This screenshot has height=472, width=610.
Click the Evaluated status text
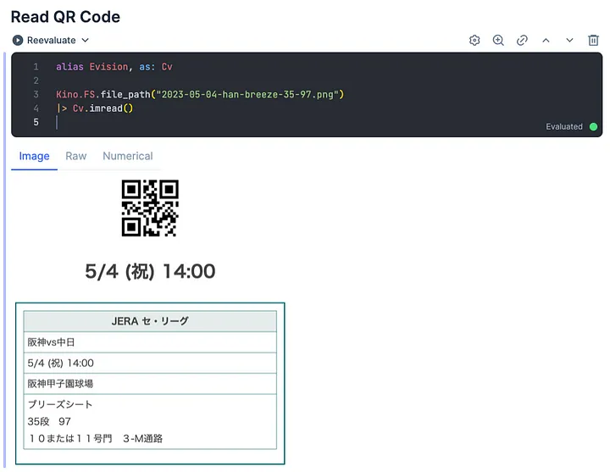point(564,126)
